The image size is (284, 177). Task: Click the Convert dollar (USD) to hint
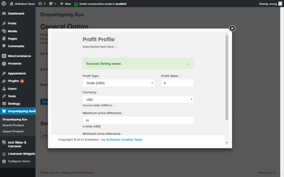click(x=99, y=105)
